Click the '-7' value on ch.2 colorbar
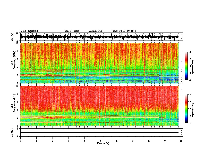 point(190,123)
